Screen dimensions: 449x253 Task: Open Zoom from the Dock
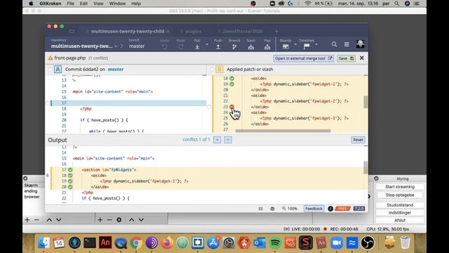[337, 243]
